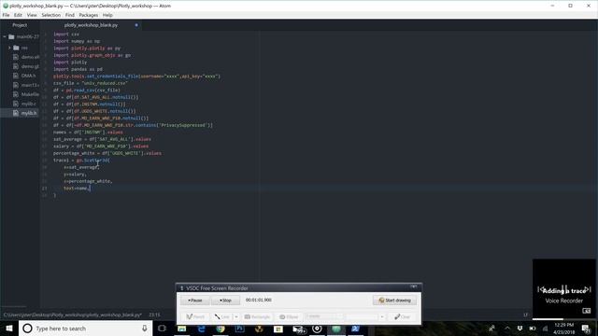Click the Voice Recorder compact view icon

[587, 311]
